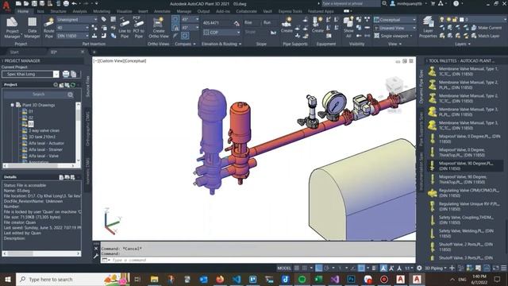Click the elevation value field 405.4471

(x=217, y=23)
